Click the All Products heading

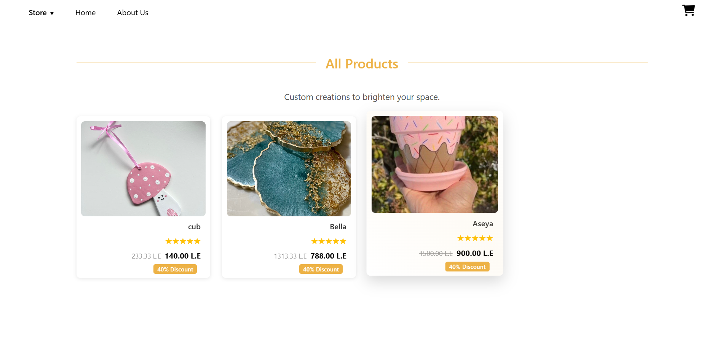click(x=362, y=64)
